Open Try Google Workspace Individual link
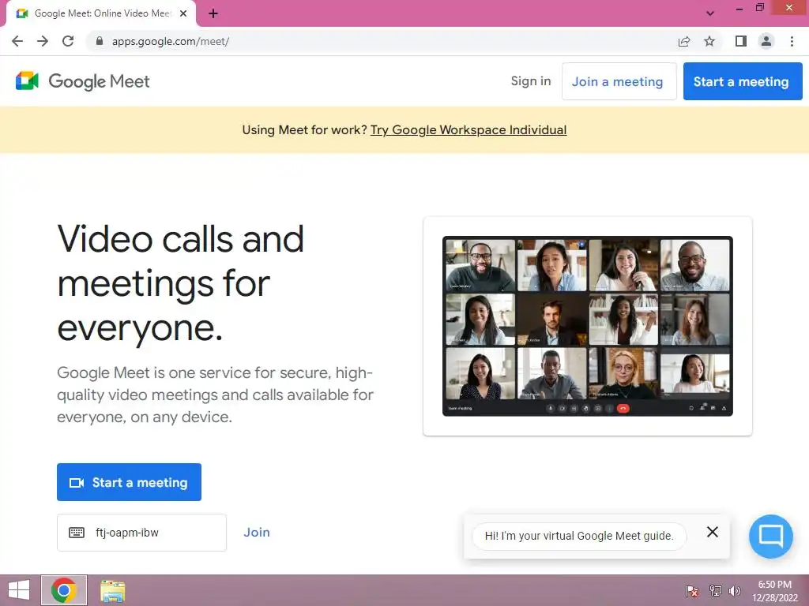The image size is (809, 606). tap(468, 130)
